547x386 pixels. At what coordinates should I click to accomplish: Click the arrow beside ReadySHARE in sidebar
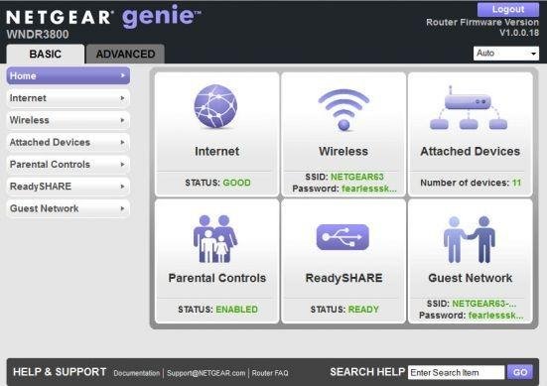point(122,187)
